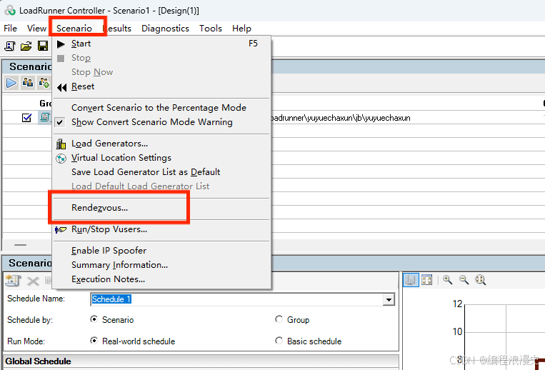545x370 pixels.
Task: Click the script icon beside the group checkbox
Action: click(x=44, y=117)
